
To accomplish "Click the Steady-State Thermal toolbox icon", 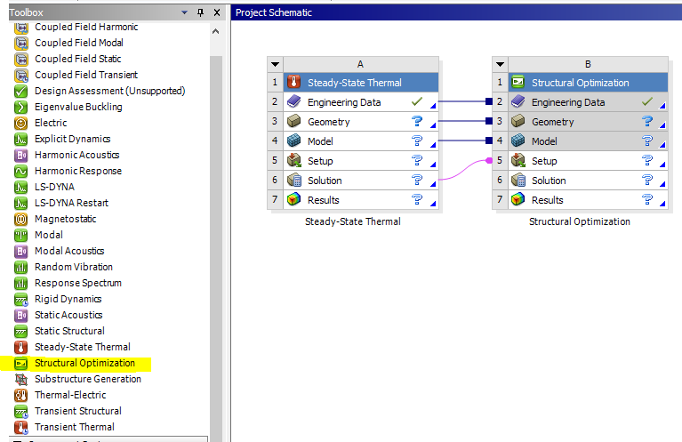I will tap(21, 347).
